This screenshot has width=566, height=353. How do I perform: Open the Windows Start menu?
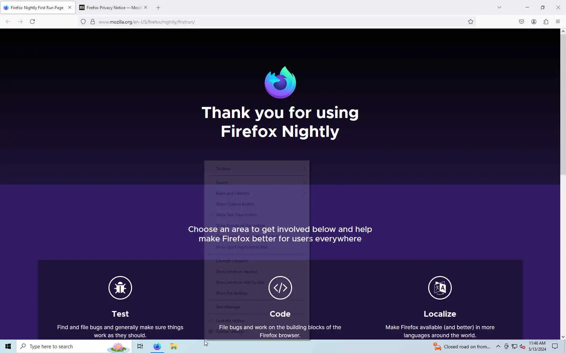(x=8, y=346)
